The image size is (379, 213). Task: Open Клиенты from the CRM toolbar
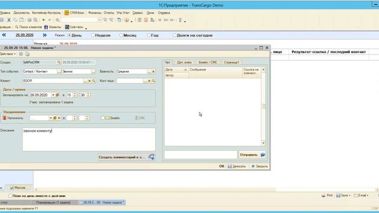(53, 27)
